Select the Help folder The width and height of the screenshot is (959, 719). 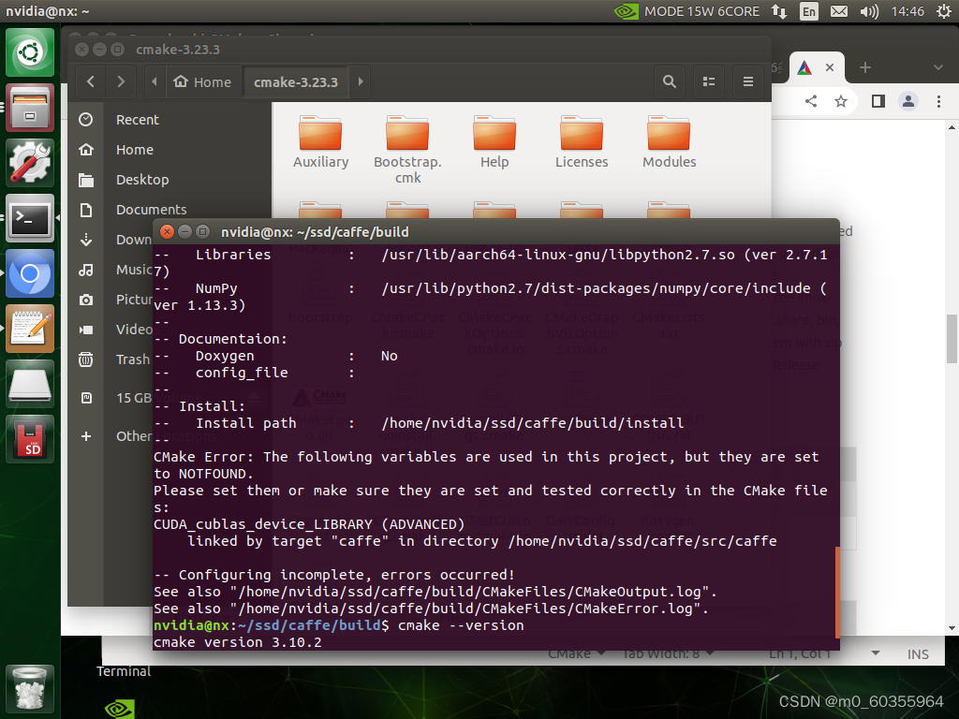pyautogui.click(x=494, y=142)
